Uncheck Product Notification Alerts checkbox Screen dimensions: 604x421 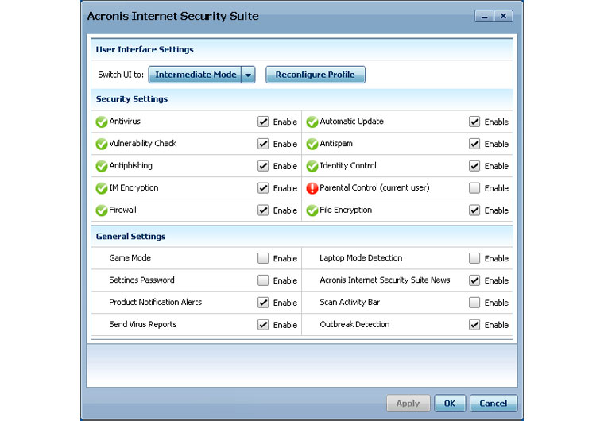coord(263,303)
